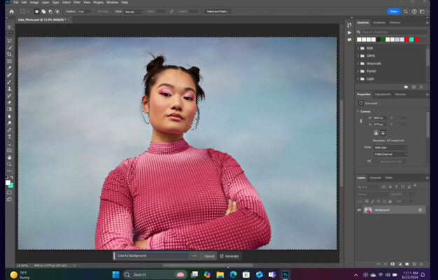438x280 pixels.
Task: Expand the Pastel swatch folder
Action: click(x=358, y=71)
